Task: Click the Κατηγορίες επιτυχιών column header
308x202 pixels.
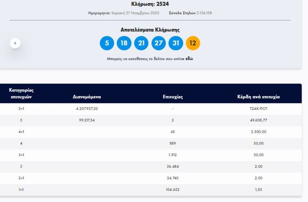Action: point(20,93)
